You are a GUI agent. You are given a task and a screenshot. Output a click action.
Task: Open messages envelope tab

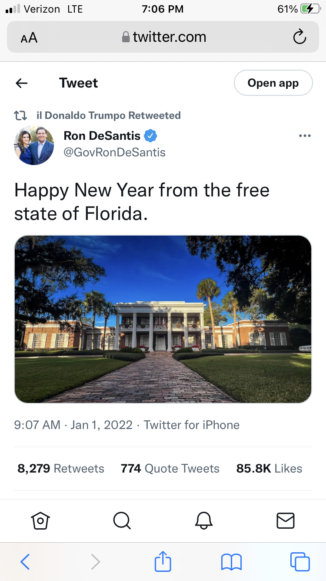point(285,520)
